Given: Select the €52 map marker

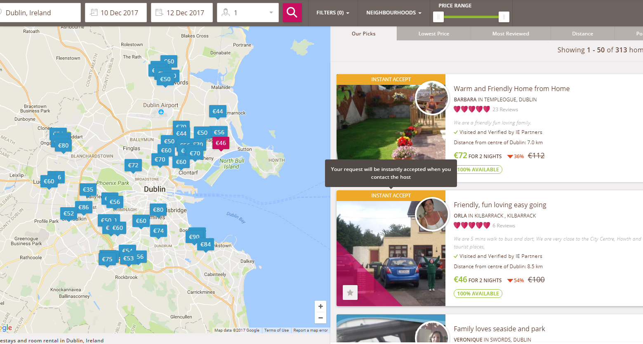Looking at the screenshot, I should 68,214.
